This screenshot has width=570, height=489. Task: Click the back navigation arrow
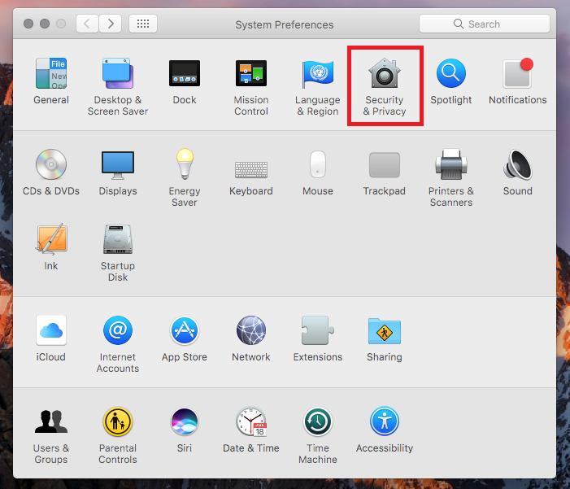tap(87, 24)
